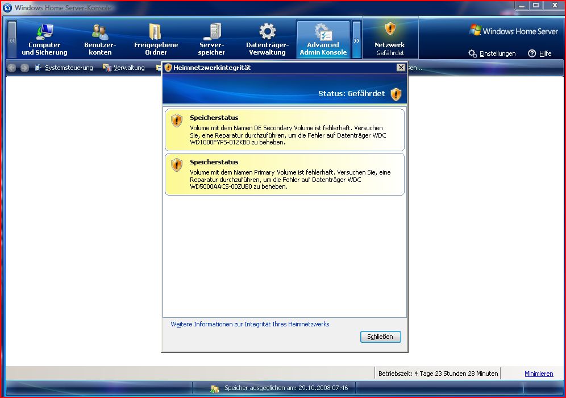Select the DE Secondary Volume Speicherstatus warning

coord(285,130)
